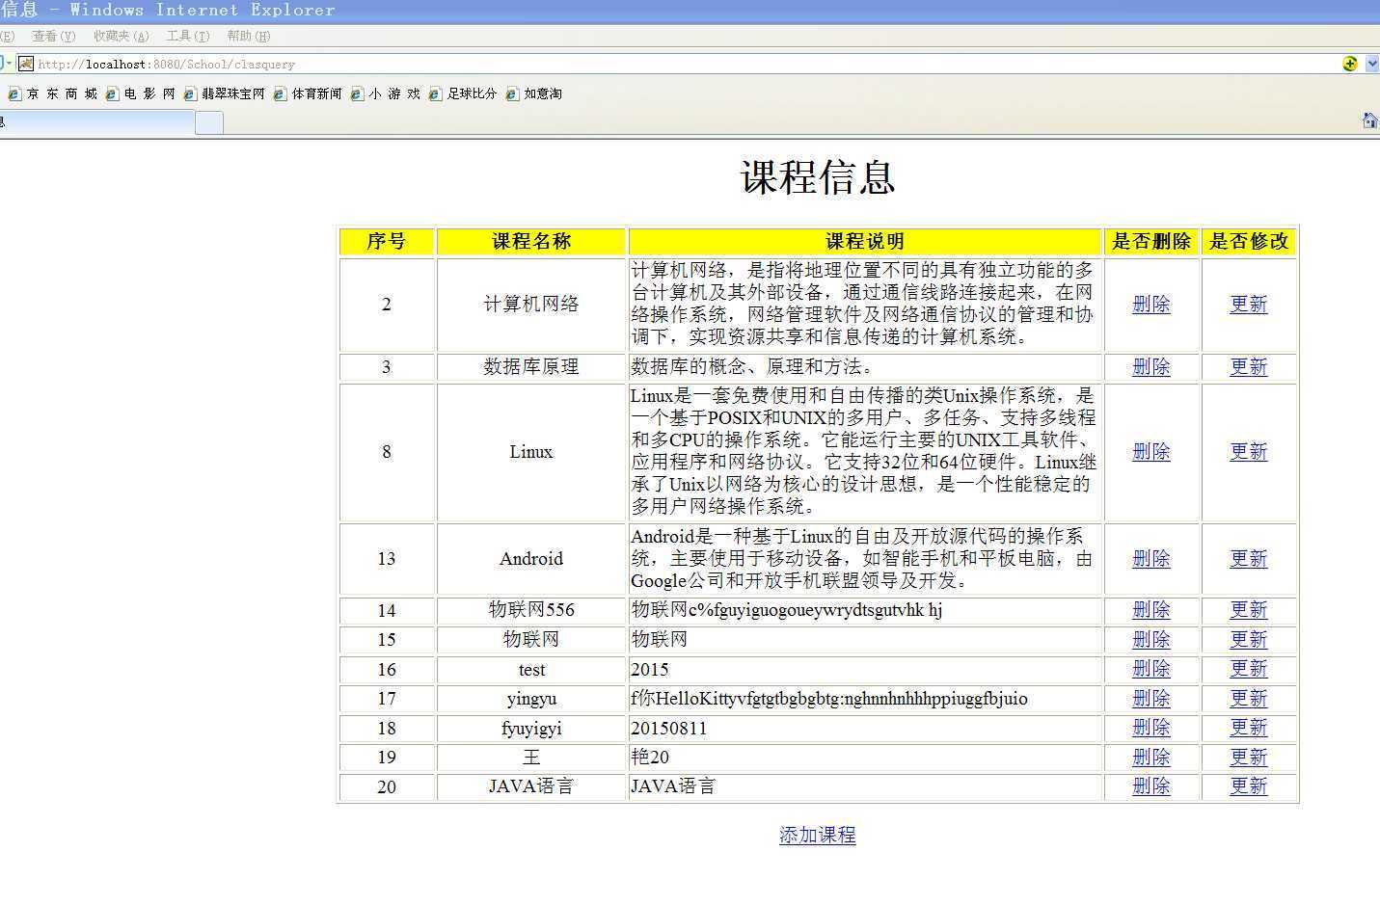This screenshot has height=905, width=1380.
Task: Delete the Linux course
Action: tap(1151, 452)
